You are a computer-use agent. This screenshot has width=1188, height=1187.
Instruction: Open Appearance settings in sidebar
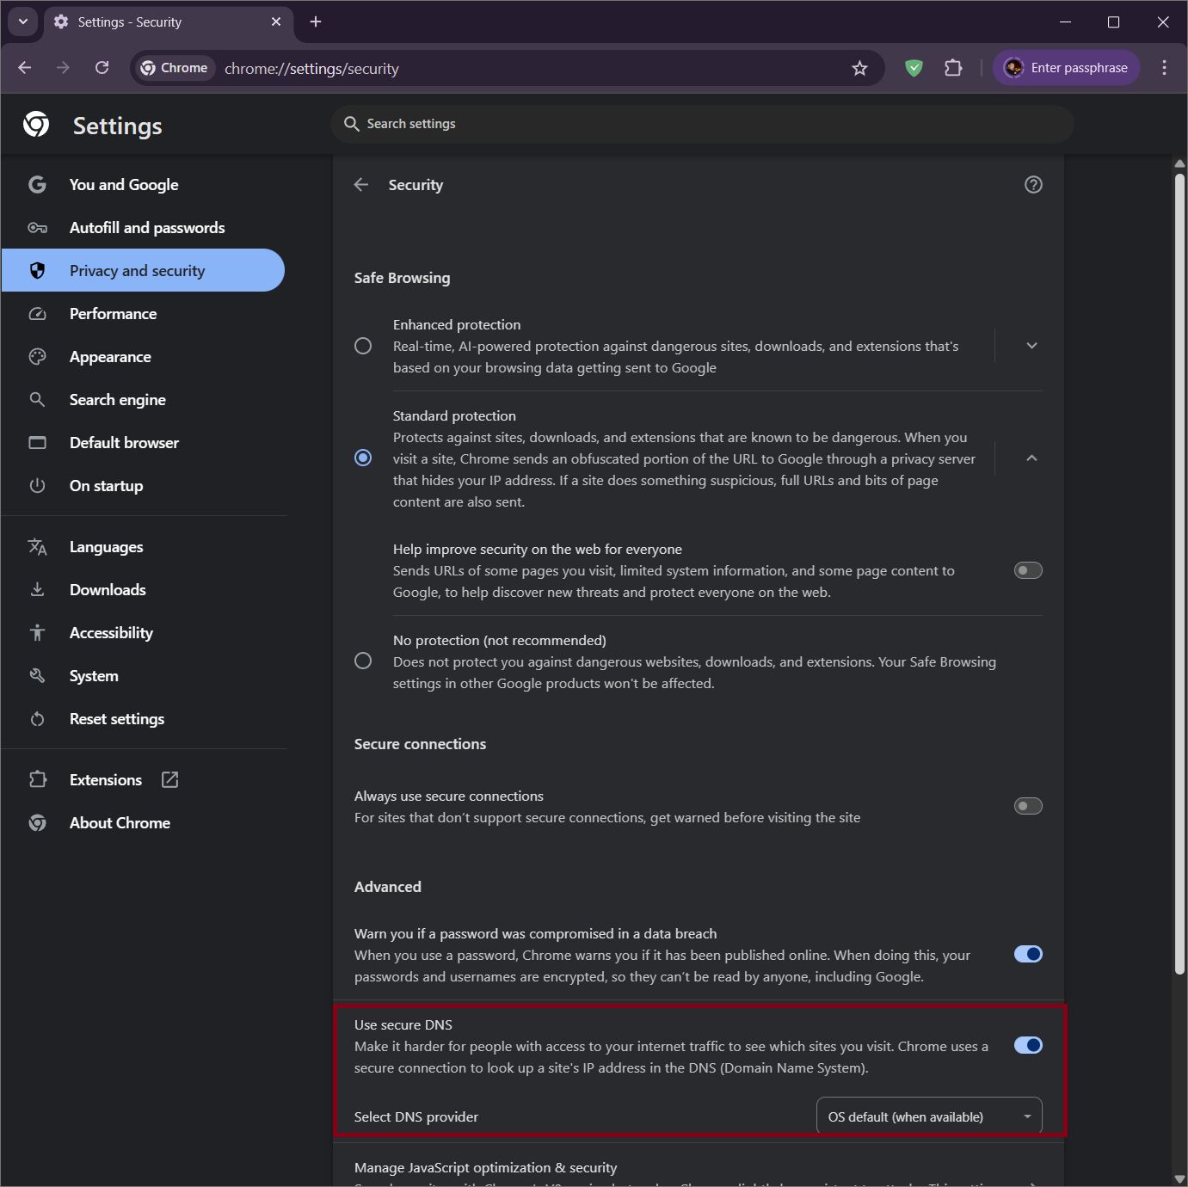tap(110, 357)
